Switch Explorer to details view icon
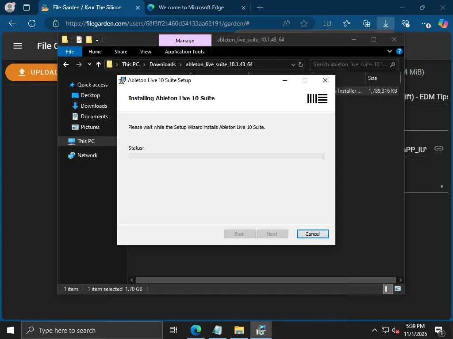This screenshot has height=339, width=453. 387,289
